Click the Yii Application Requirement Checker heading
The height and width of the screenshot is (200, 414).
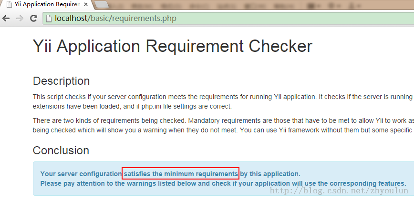[x=172, y=47]
